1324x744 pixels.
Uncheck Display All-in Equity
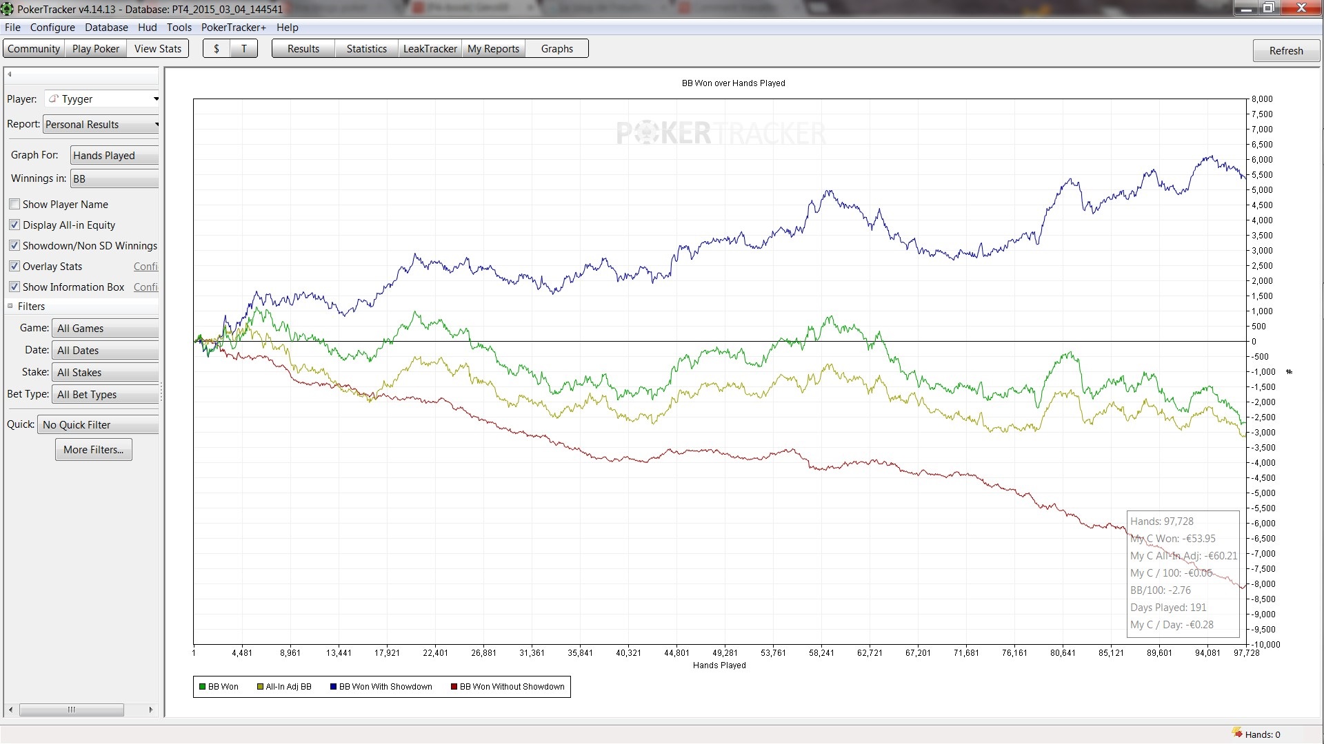click(14, 225)
